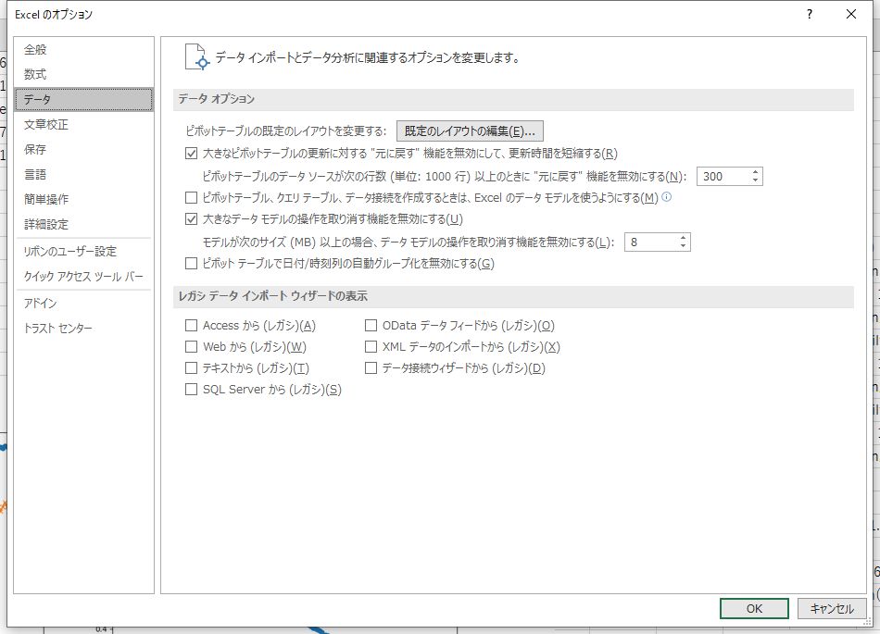Click the help question mark in title bar

(x=810, y=15)
